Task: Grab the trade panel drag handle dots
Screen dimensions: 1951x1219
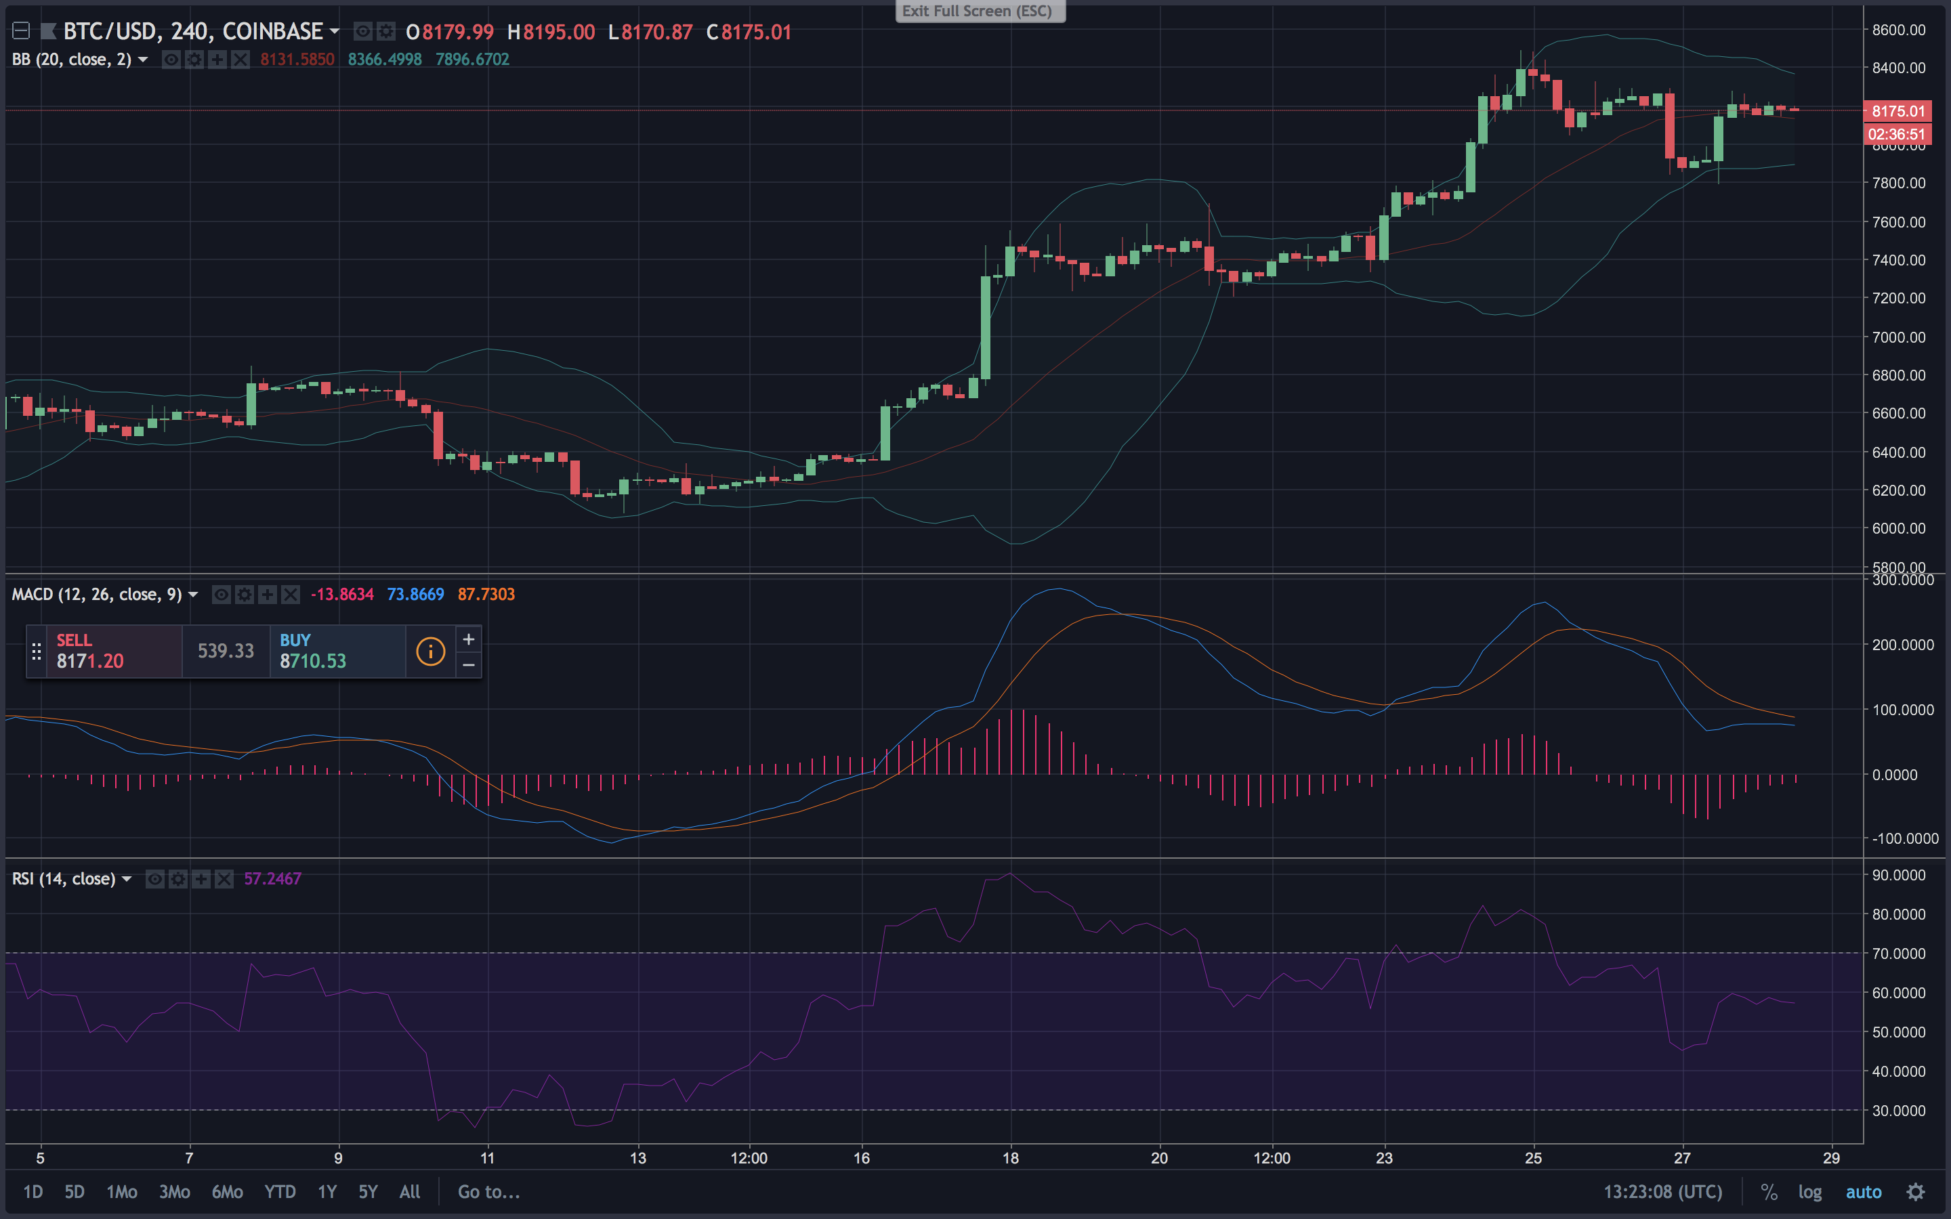Action: tap(37, 651)
